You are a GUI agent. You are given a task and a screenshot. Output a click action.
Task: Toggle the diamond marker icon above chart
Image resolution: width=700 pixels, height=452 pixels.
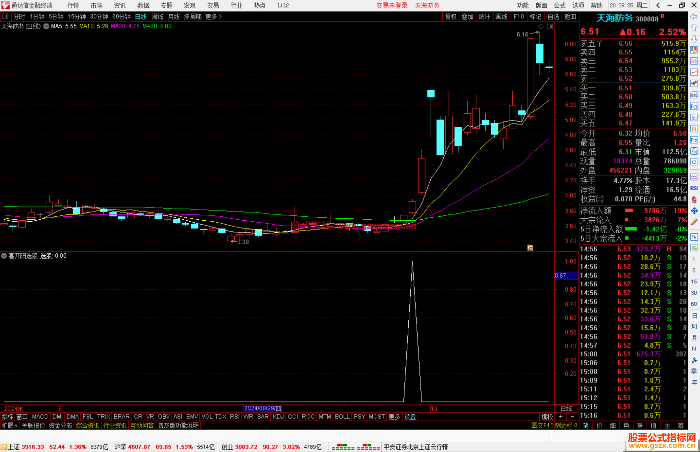tap(541, 27)
